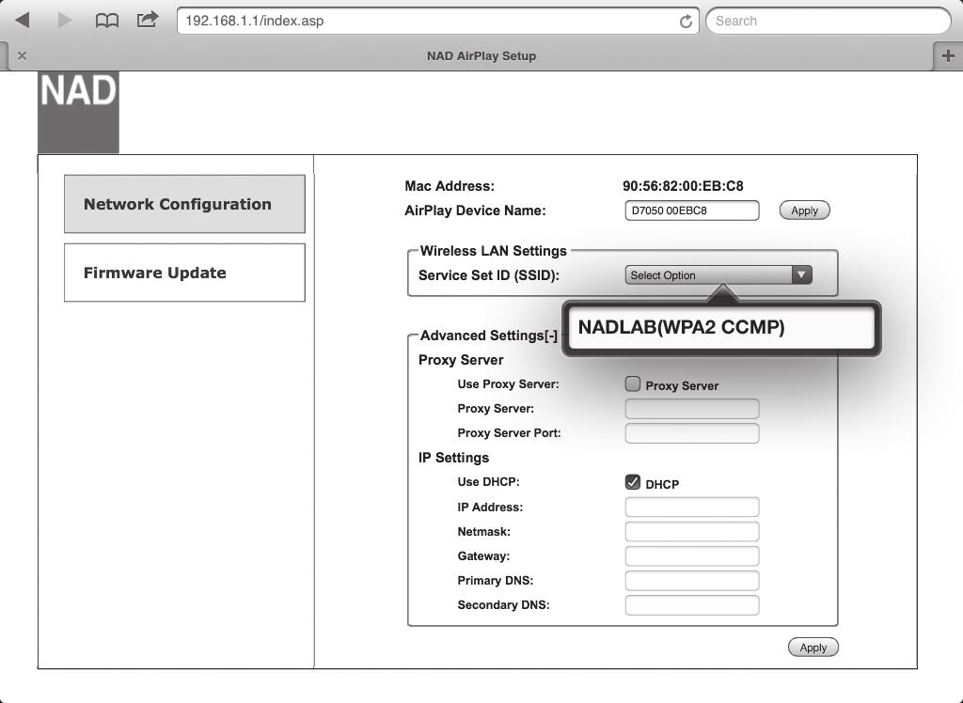
Task: Click the IP Settings heading
Action: point(453,458)
